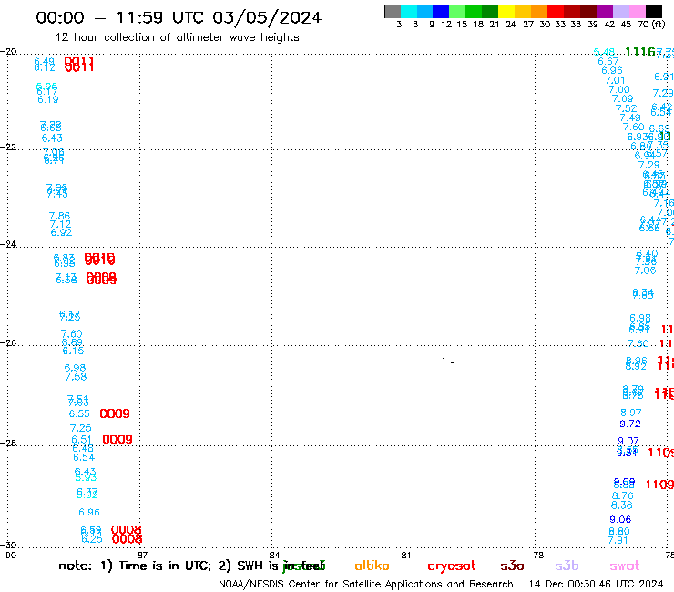
Task: Click the '7.25' wave height value
Action: pos(81,428)
